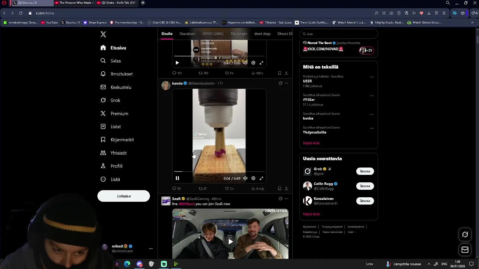Play the SoaR MrBeast video

tap(231, 241)
